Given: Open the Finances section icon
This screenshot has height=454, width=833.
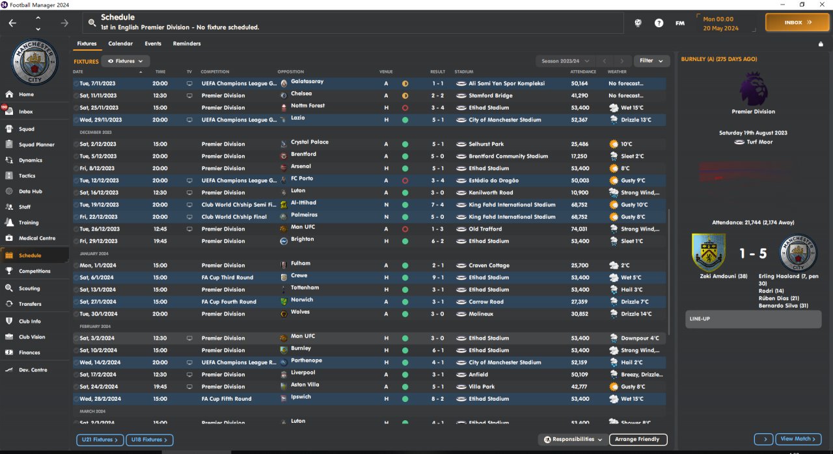Looking at the screenshot, I should click(x=9, y=353).
